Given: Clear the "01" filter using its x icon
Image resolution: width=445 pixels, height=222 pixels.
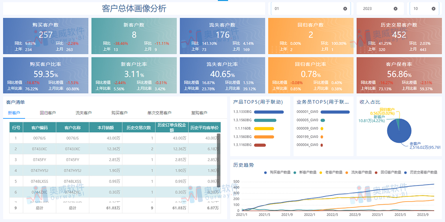Looking at the screenshot, I should point(345,9).
